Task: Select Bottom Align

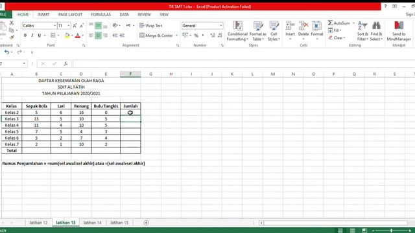Action: (105, 25)
